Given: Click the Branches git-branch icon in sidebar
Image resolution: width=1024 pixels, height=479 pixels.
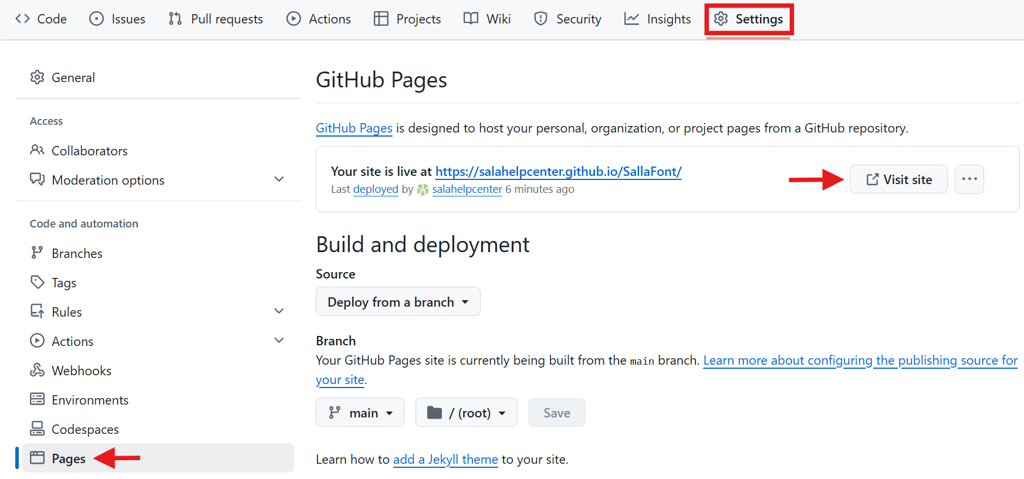Looking at the screenshot, I should click(38, 253).
